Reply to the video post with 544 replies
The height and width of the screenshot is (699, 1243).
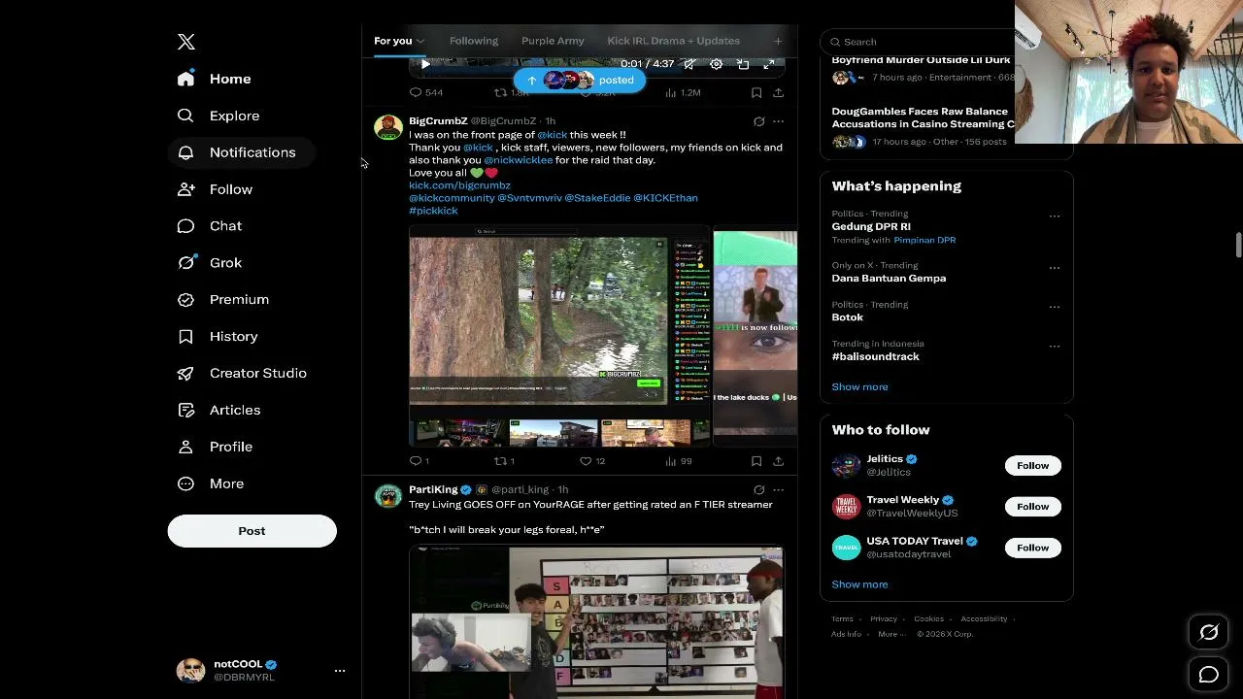tap(416, 93)
